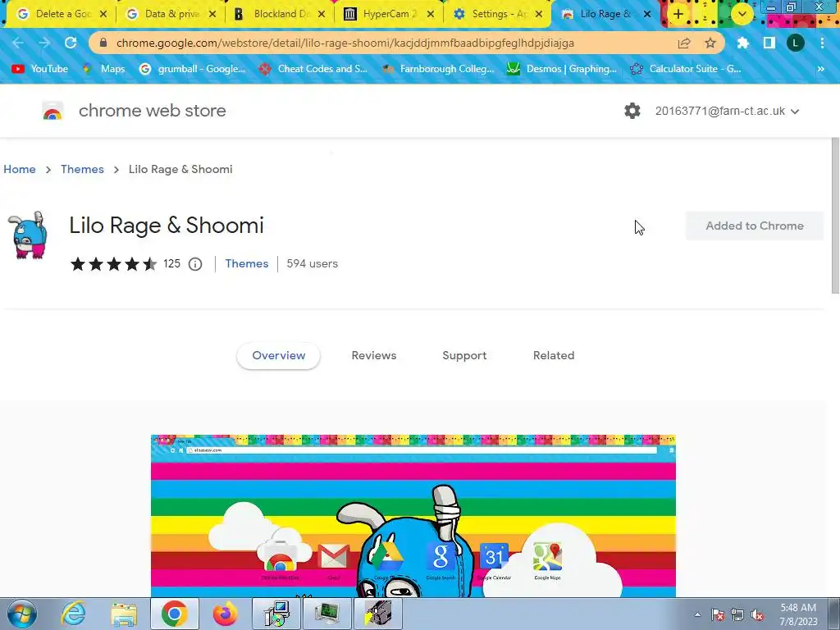Select the Reviews tab
840x630 pixels.
[374, 356]
